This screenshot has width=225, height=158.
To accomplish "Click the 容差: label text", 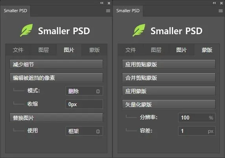I will (146, 130).
